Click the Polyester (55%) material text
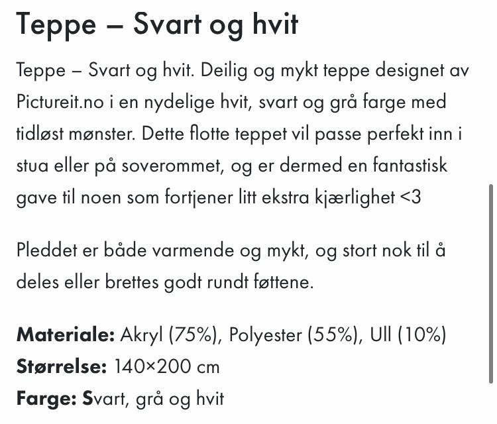Image resolution: width=497 pixels, height=424 pixels. point(296,335)
